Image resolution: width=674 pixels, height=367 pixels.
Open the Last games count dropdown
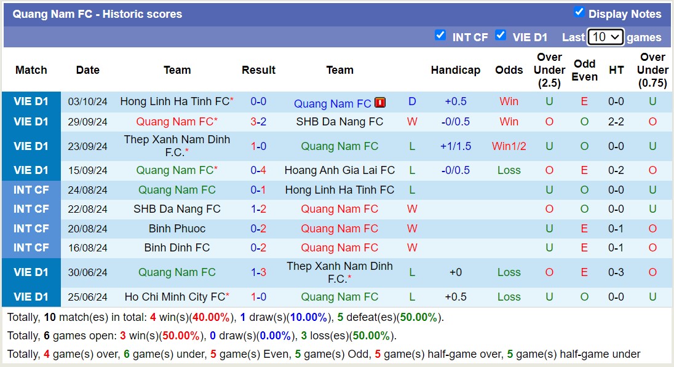(x=605, y=37)
